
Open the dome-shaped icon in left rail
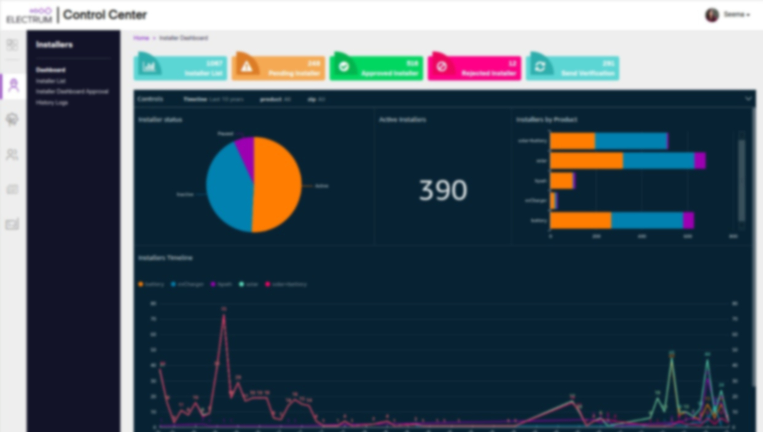(12, 119)
